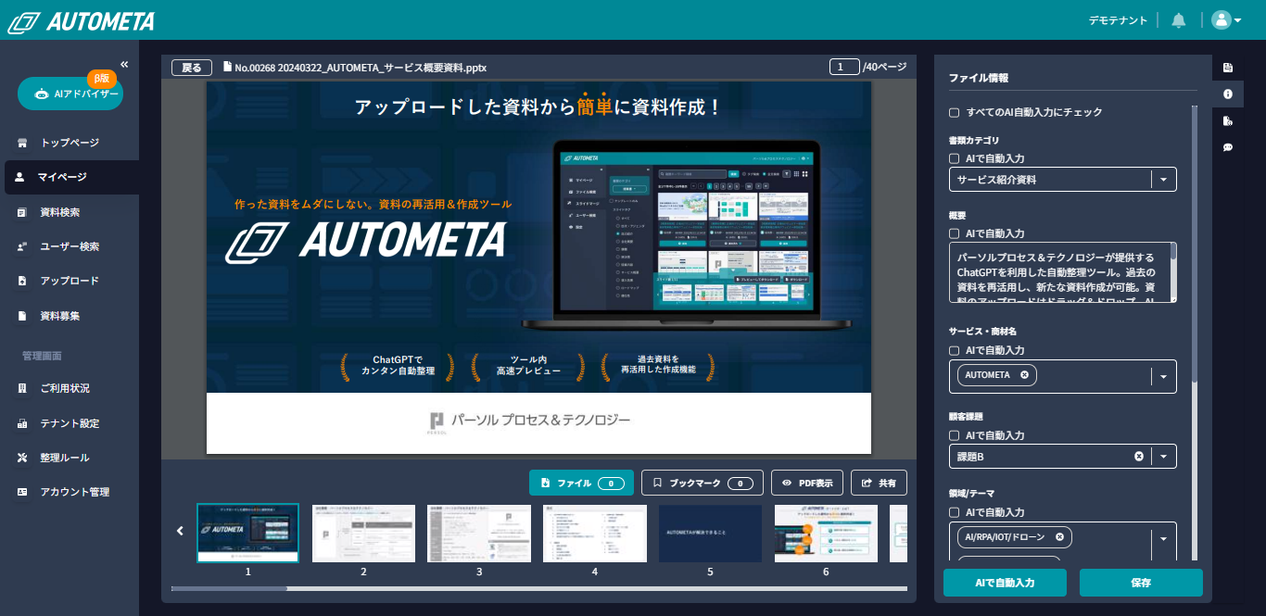Open マイページ in the sidebar
The width and height of the screenshot is (1266, 616).
click(x=71, y=177)
